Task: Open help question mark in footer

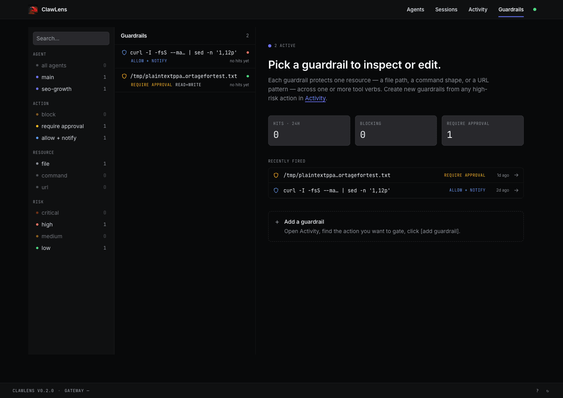Action: (x=538, y=391)
